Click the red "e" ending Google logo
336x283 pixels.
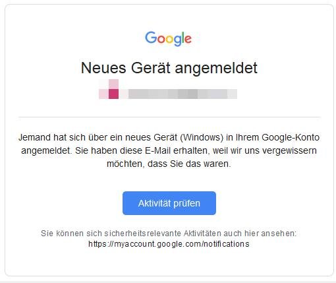point(188,39)
